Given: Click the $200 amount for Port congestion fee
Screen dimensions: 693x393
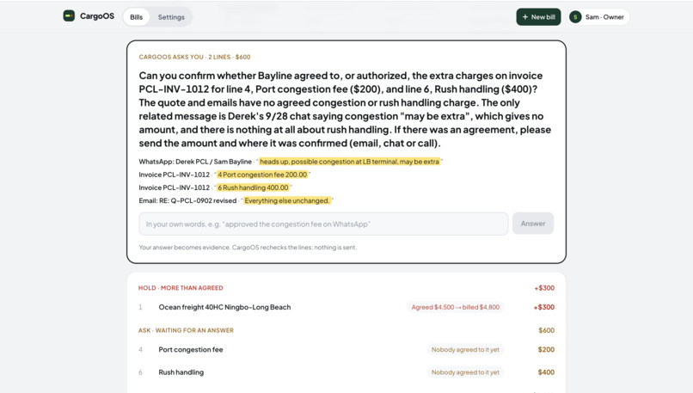Looking at the screenshot, I should [x=546, y=350].
